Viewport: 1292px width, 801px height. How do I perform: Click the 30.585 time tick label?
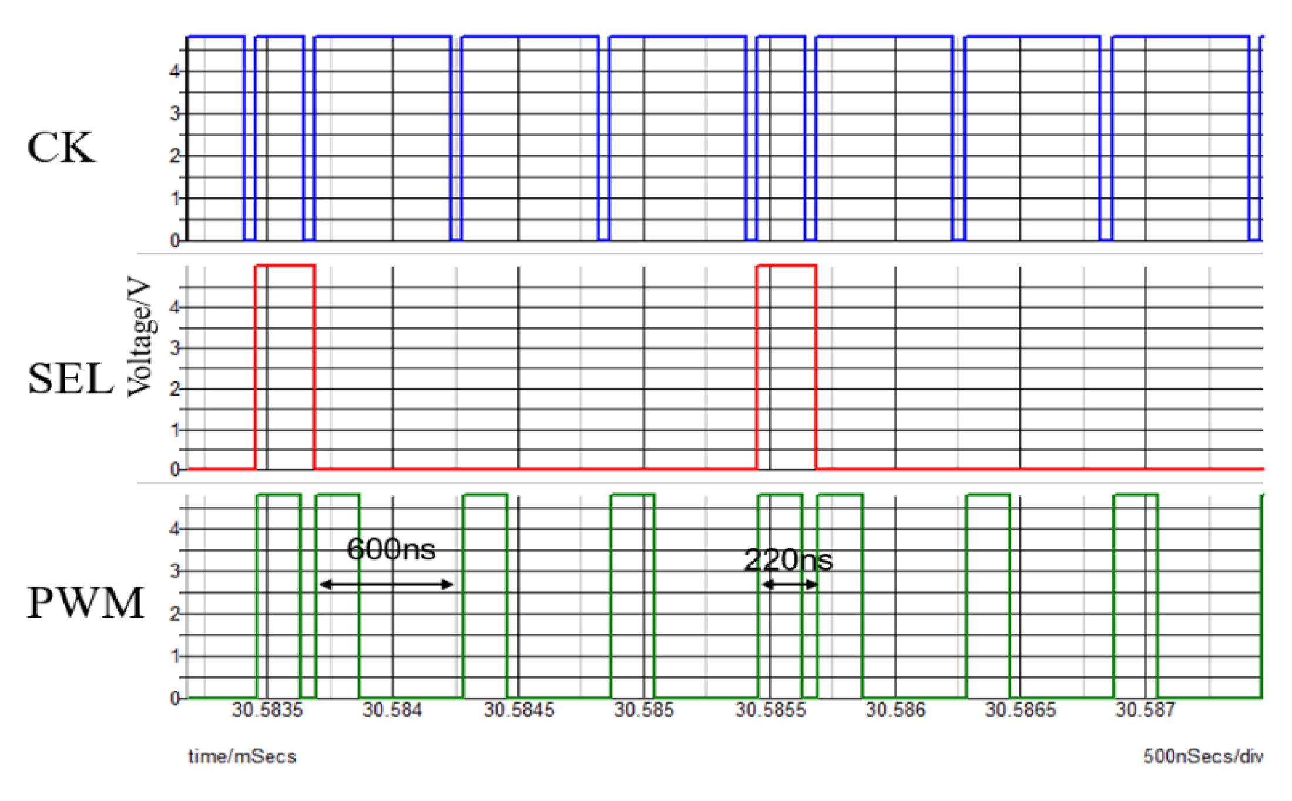(643, 710)
